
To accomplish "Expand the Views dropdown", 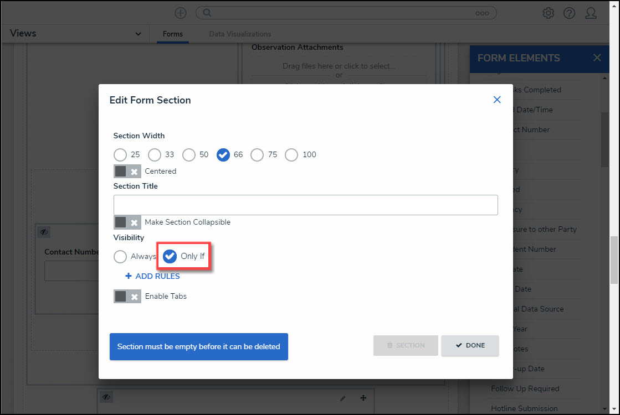I will point(138,34).
